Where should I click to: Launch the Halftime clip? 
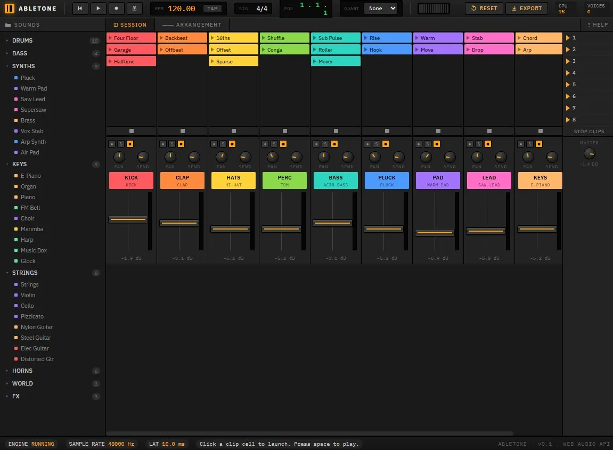click(x=132, y=61)
